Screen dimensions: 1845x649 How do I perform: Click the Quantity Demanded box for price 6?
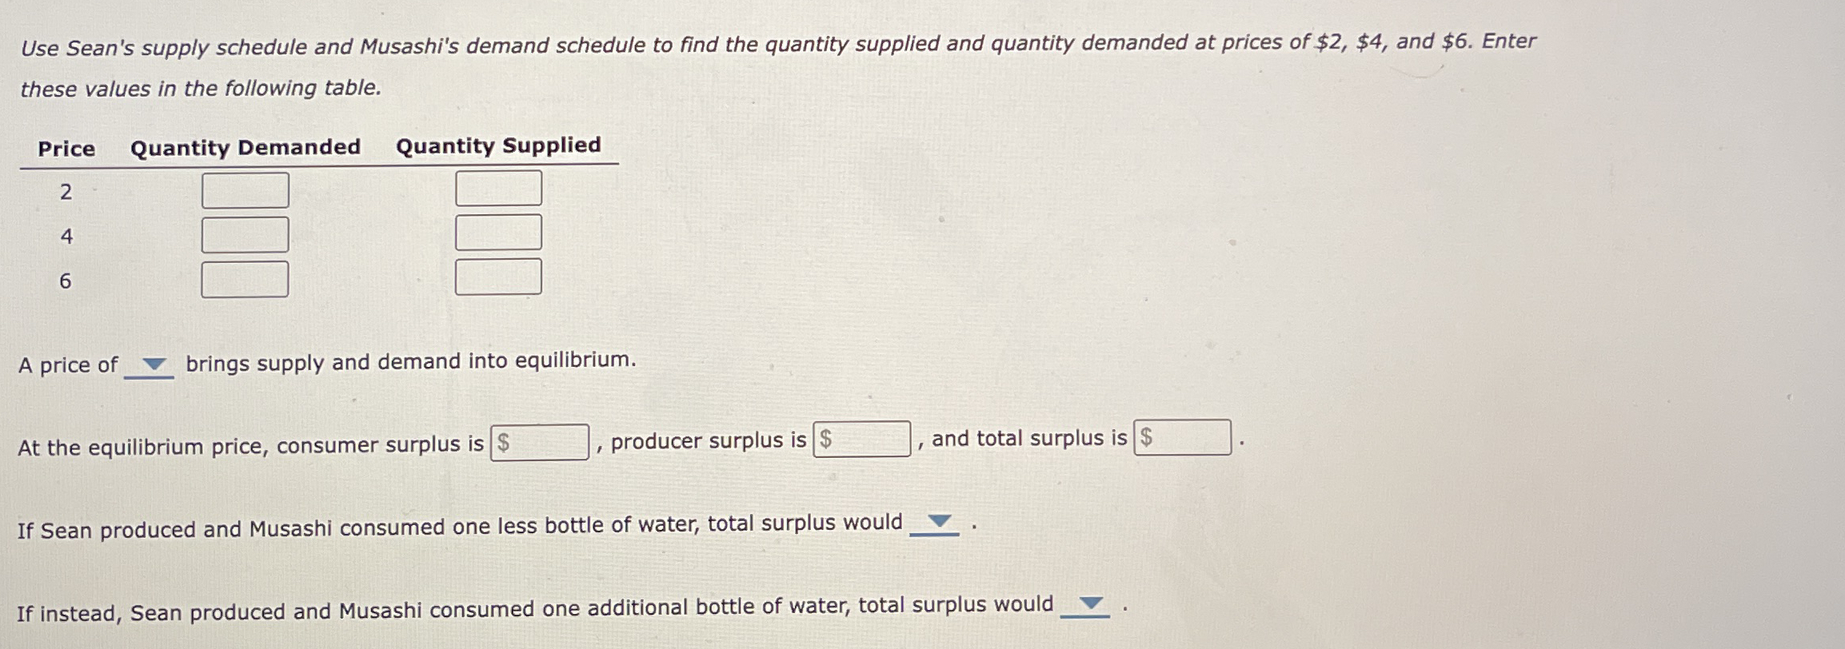tap(245, 277)
